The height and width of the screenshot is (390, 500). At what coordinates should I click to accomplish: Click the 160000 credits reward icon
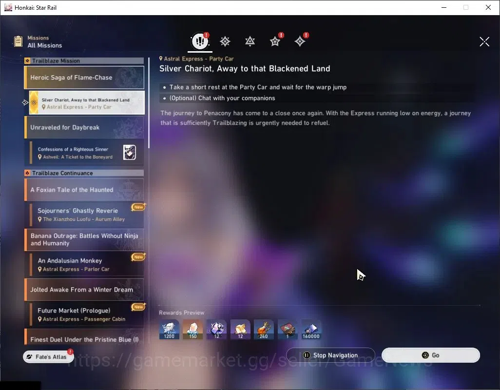point(311,330)
